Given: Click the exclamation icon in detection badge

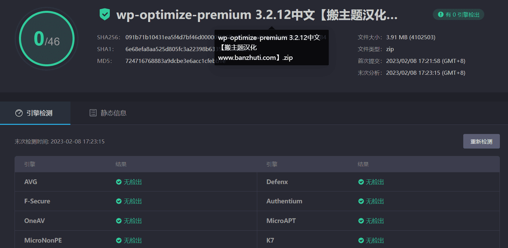Looking at the screenshot, I should point(441,15).
